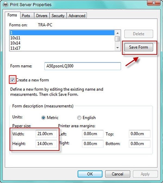Open the Drivers tab
Viewport: 163px width, 183px height.
click(42, 16)
